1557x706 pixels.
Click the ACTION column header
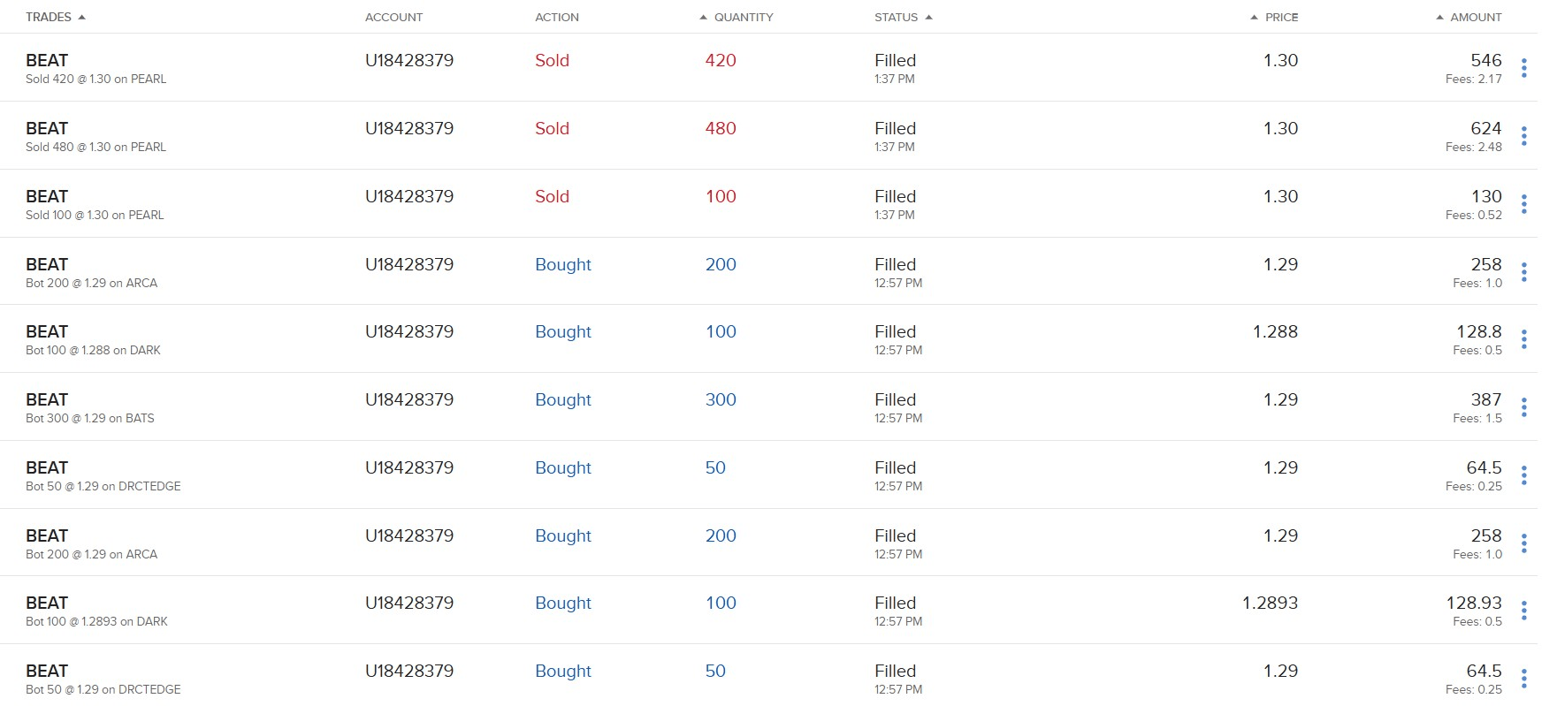556,17
